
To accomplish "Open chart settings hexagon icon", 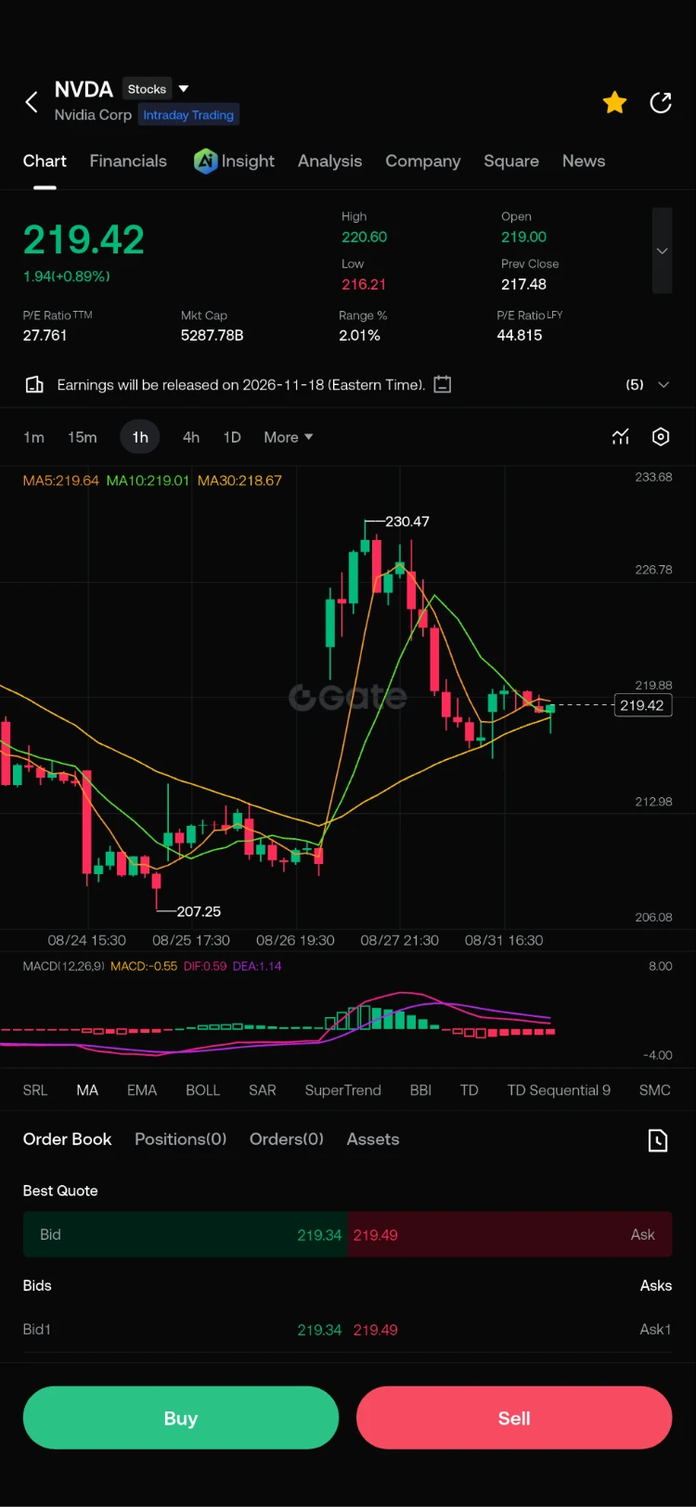I will (x=661, y=436).
